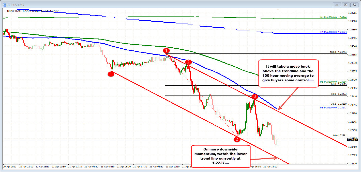This screenshot has height=172, width=361.
Task: Click the time axis label 21 Apr 04:50
Action: tap(107, 167)
